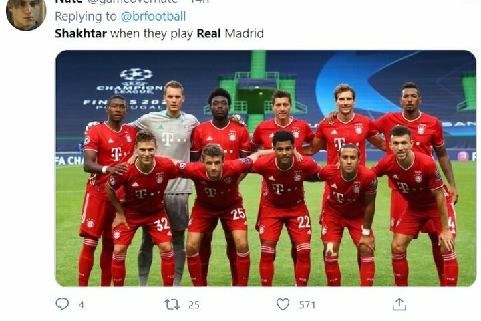Click the bold word Real
The height and width of the screenshot is (321, 481).
(208, 33)
